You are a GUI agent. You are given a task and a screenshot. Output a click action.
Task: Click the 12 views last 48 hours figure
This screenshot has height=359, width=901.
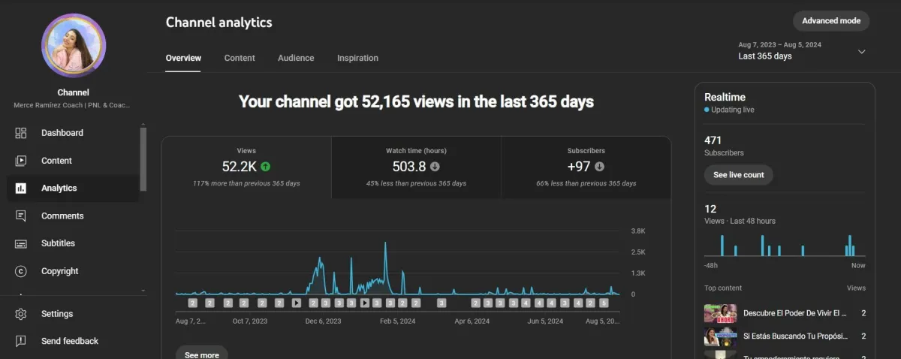pyautogui.click(x=710, y=209)
